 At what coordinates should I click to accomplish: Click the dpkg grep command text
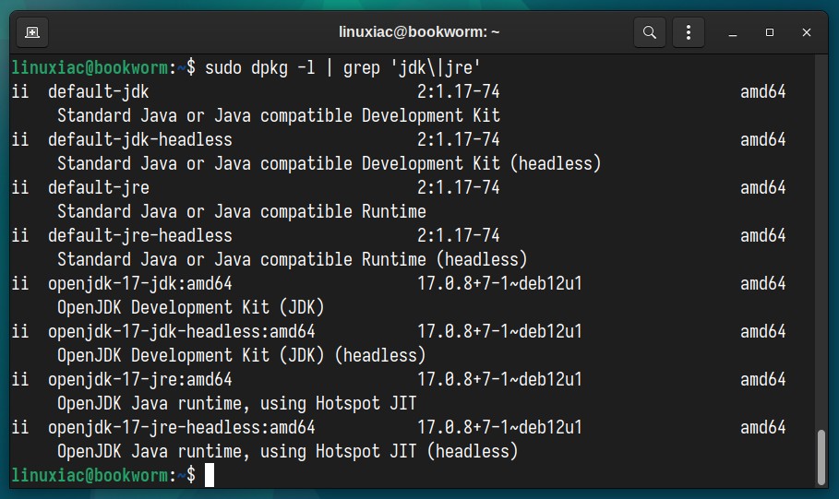click(342, 68)
